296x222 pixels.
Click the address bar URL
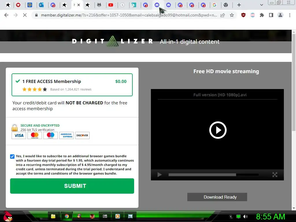pyautogui.click(x=129, y=15)
